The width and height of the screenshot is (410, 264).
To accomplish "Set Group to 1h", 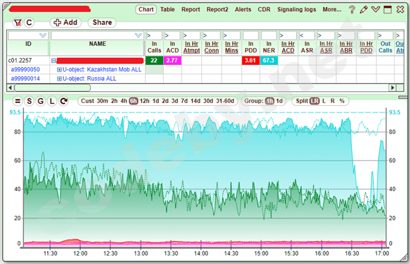I will click(x=269, y=101).
